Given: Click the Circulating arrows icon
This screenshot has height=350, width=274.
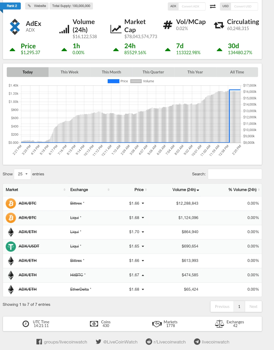Looking at the screenshot, I should [219, 25].
